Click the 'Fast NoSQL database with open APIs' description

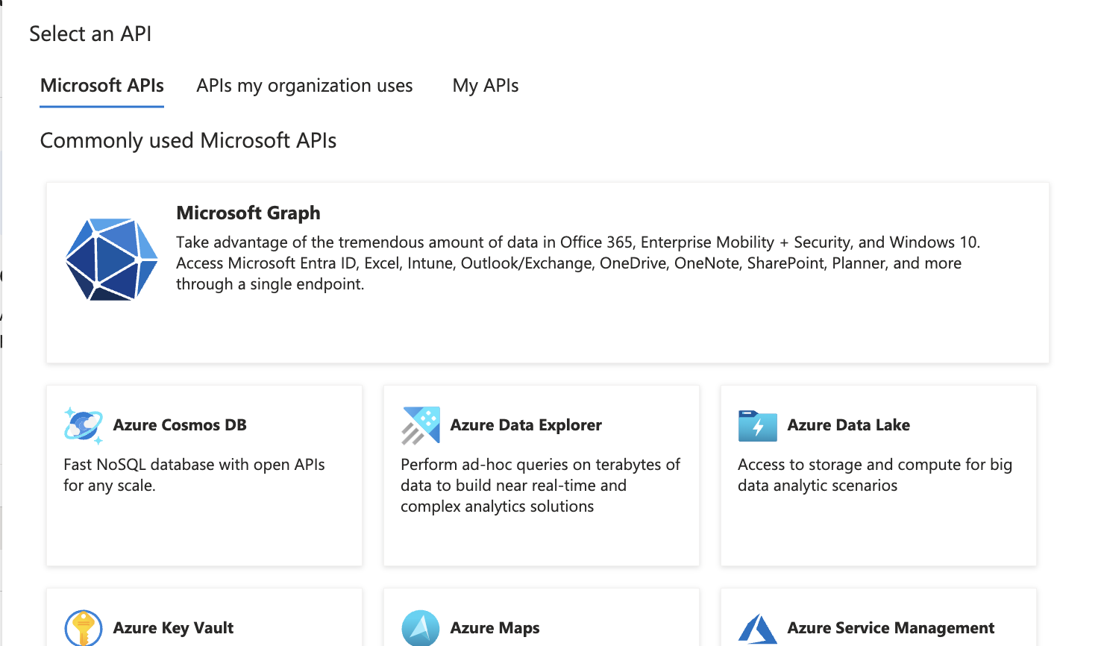pos(194,475)
